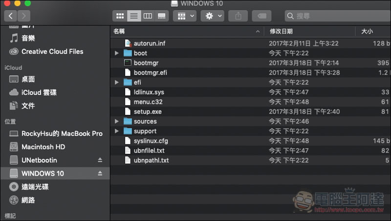The image size is (391, 221).
Task: Select the ubnfilel.txt file icon
Action: click(128, 151)
